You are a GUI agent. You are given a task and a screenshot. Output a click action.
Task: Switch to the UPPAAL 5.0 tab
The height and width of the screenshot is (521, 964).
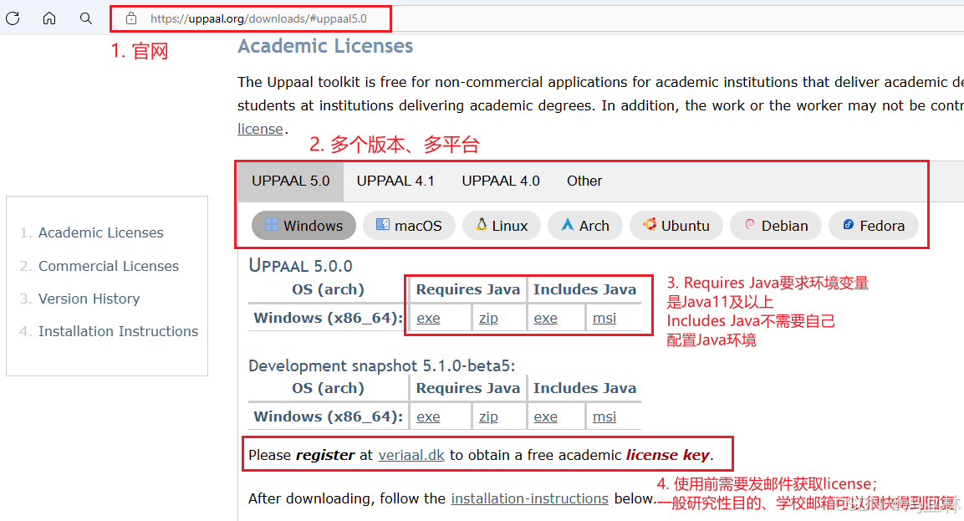[x=291, y=181]
